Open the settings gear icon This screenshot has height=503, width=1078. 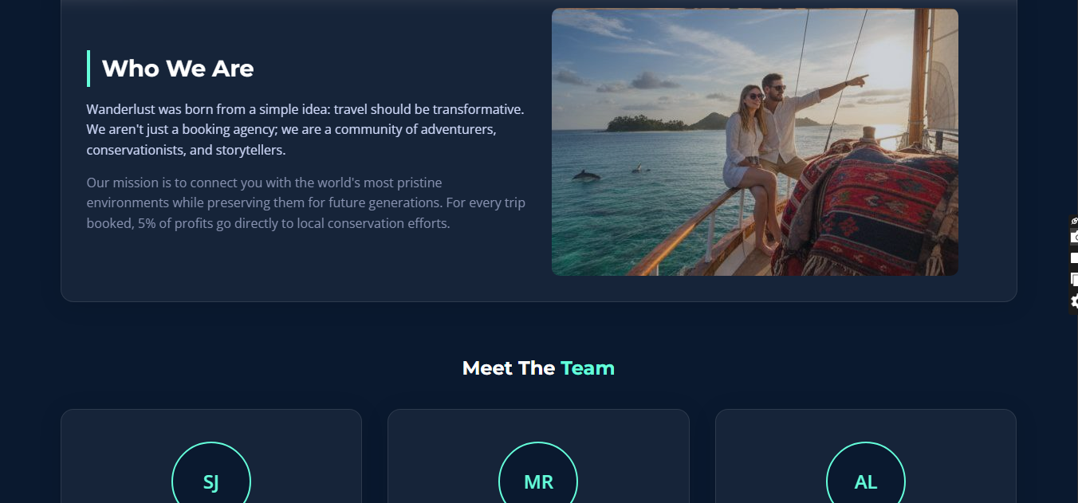(1074, 301)
